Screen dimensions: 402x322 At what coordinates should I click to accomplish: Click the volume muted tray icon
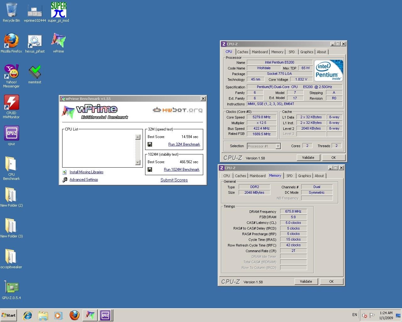[364, 315]
